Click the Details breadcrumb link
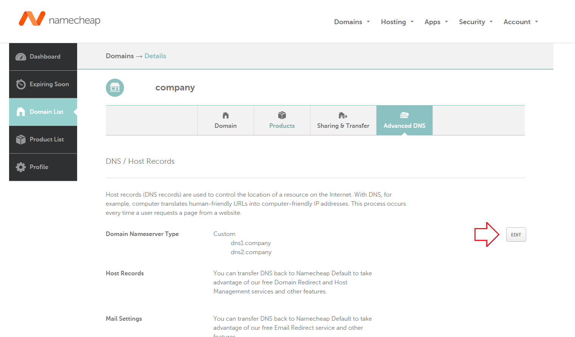 (x=155, y=56)
